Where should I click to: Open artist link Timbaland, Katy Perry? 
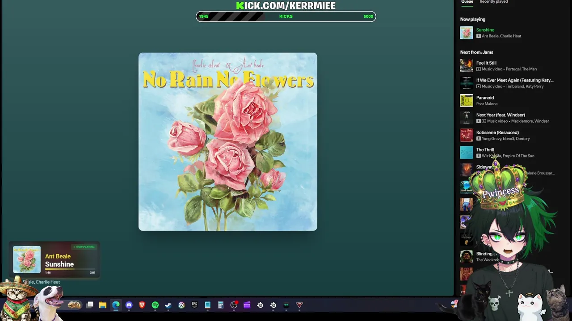(525, 86)
